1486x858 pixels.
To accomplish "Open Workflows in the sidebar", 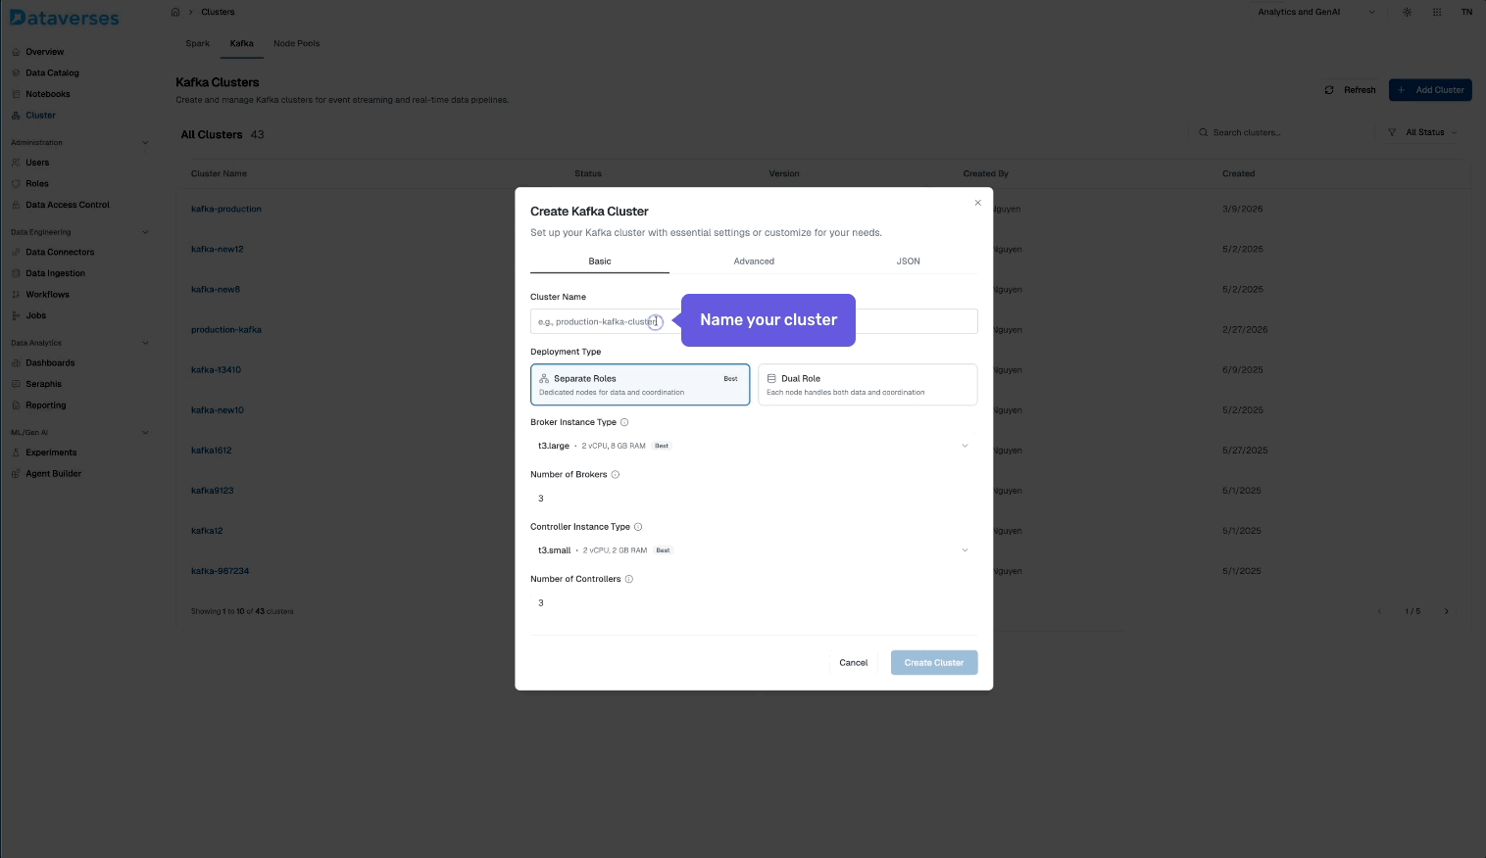I will pyautogui.click(x=47, y=295).
